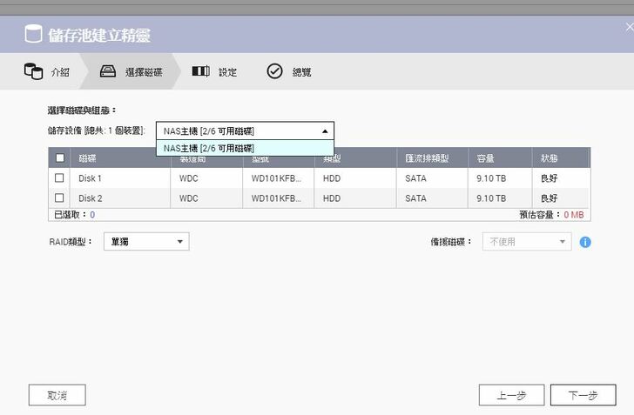The width and height of the screenshot is (634, 415).
Task: Collapse the 儲存設備 dropdown arrow
Action: pyautogui.click(x=325, y=131)
